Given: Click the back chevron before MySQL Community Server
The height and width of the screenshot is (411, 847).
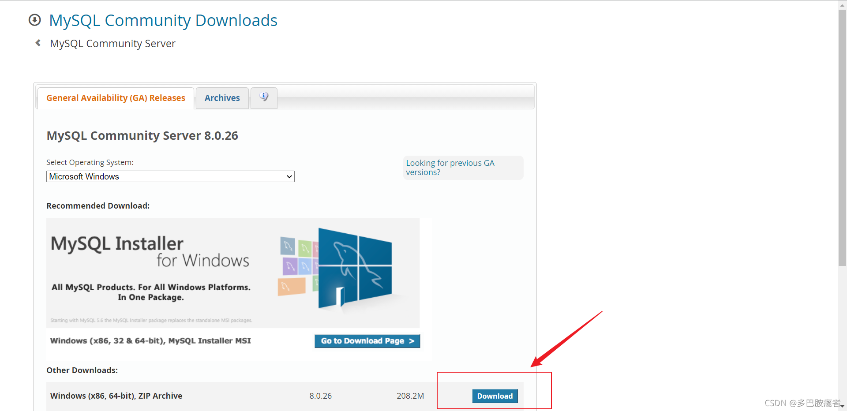Looking at the screenshot, I should click(x=38, y=43).
